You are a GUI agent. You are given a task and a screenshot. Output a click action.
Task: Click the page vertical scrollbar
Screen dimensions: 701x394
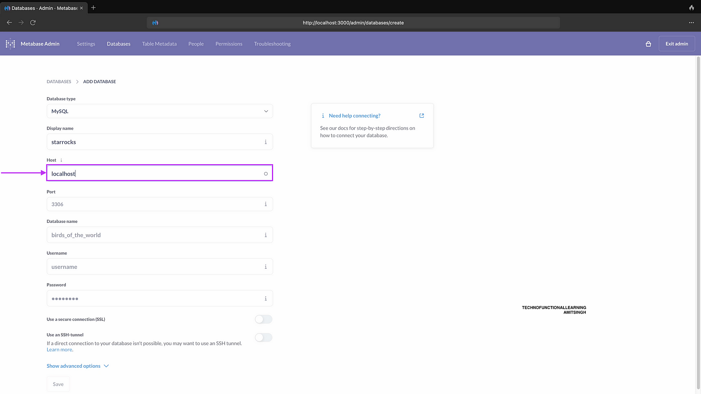point(698,219)
